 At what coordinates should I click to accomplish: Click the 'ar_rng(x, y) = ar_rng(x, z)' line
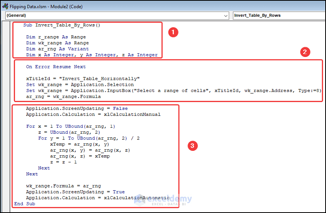(x=90, y=150)
